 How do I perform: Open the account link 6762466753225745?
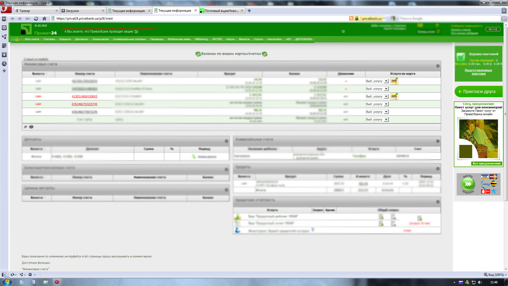pos(84,104)
